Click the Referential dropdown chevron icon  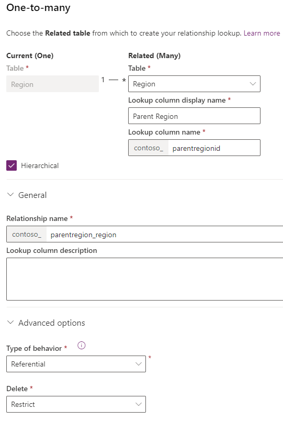point(139,364)
